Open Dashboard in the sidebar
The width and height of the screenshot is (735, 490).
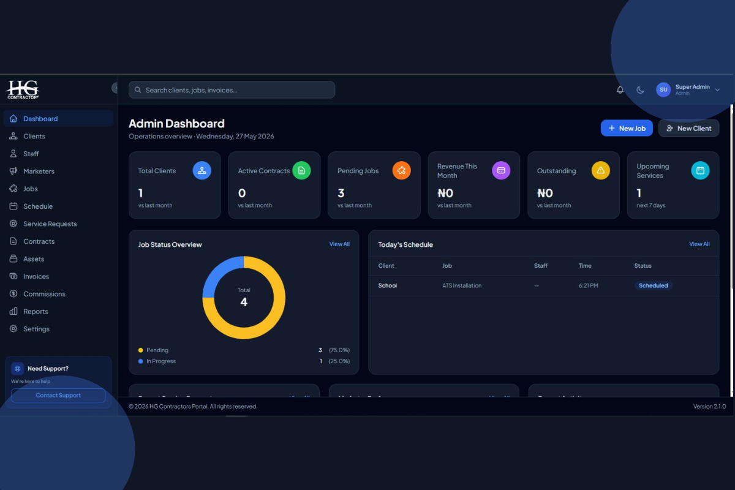(x=58, y=119)
